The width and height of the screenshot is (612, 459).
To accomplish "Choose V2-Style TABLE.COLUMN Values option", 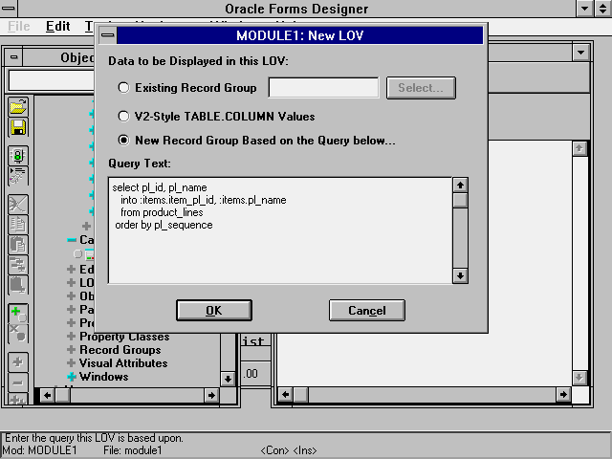I will click(x=123, y=117).
